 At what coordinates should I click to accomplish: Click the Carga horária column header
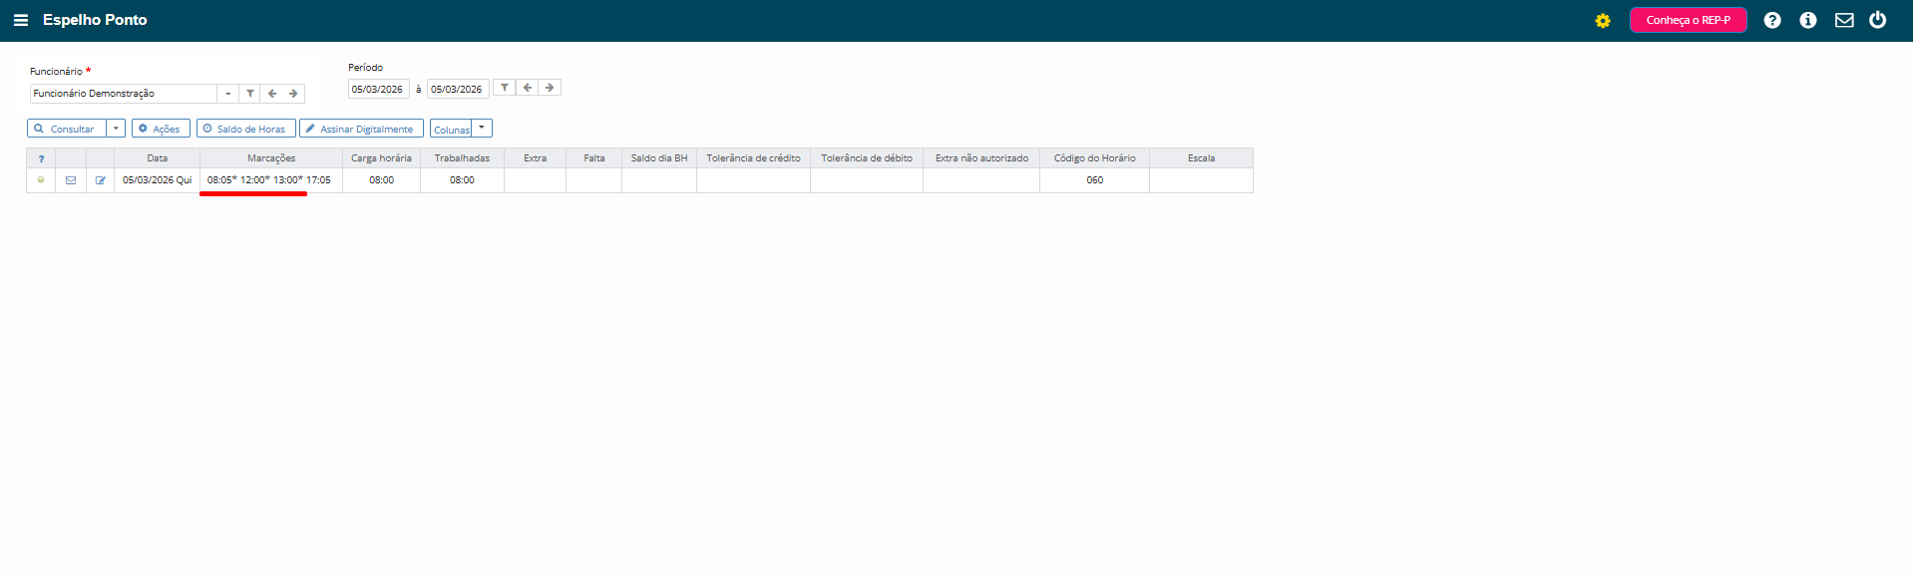pyautogui.click(x=381, y=158)
